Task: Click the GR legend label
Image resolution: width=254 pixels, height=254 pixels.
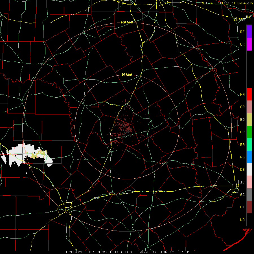Action: click(x=242, y=107)
